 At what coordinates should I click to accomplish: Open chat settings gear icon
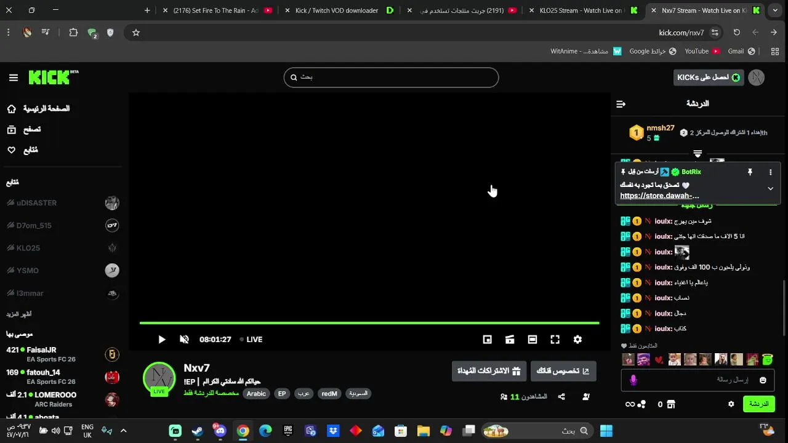731,404
